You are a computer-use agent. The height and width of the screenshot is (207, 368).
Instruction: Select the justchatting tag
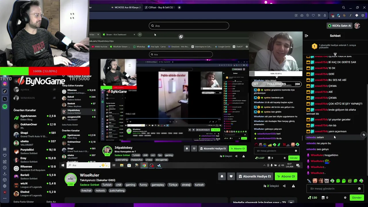[117, 191]
